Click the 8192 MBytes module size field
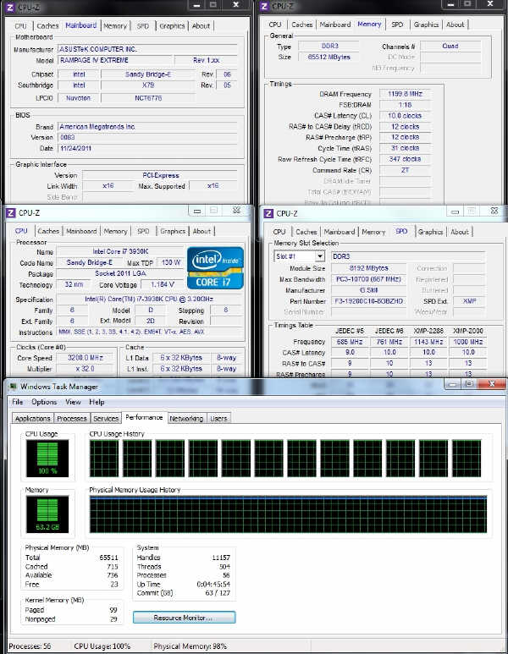The width and height of the screenshot is (508, 654). tap(368, 268)
